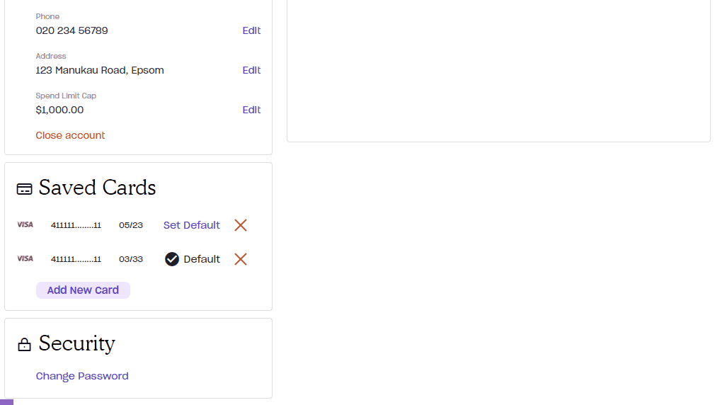Click the Close account link

(x=70, y=135)
